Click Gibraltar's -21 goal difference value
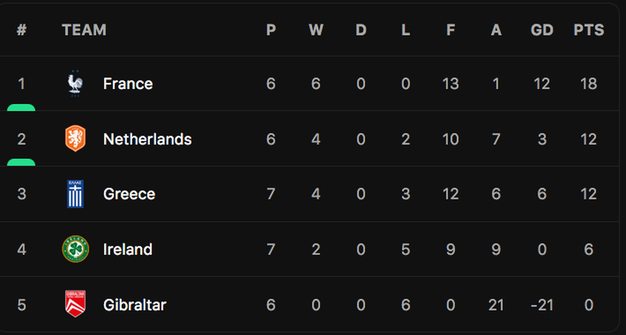Screen dimensions: 626x335 click(542, 304)
